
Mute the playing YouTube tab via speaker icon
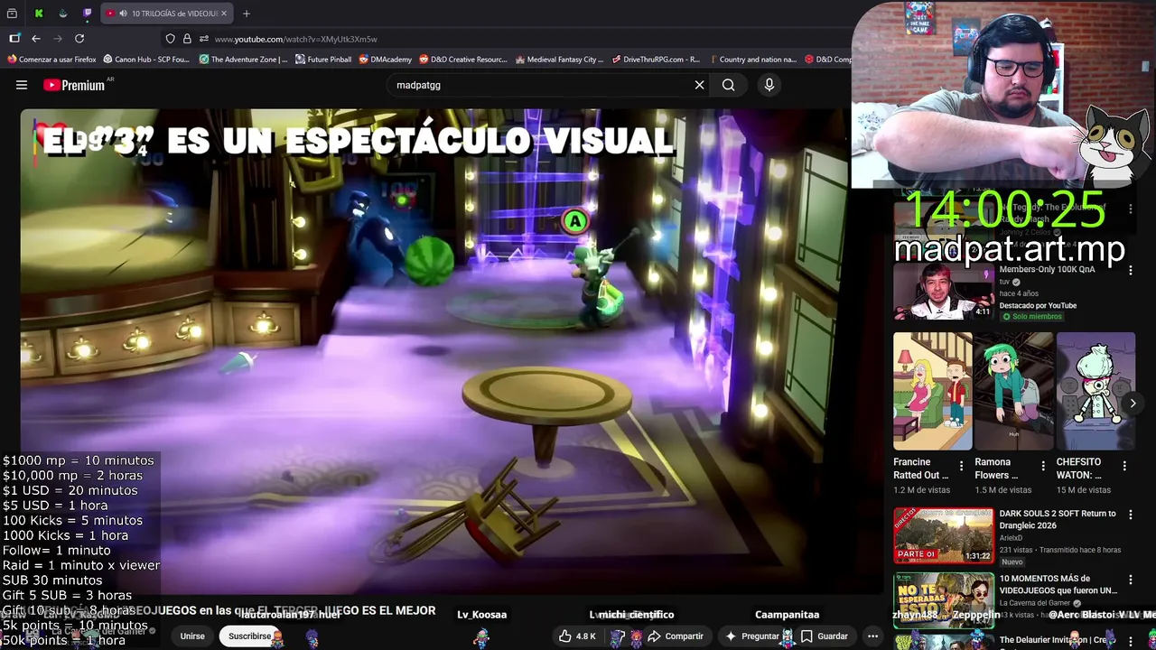(x=123, y=14)
